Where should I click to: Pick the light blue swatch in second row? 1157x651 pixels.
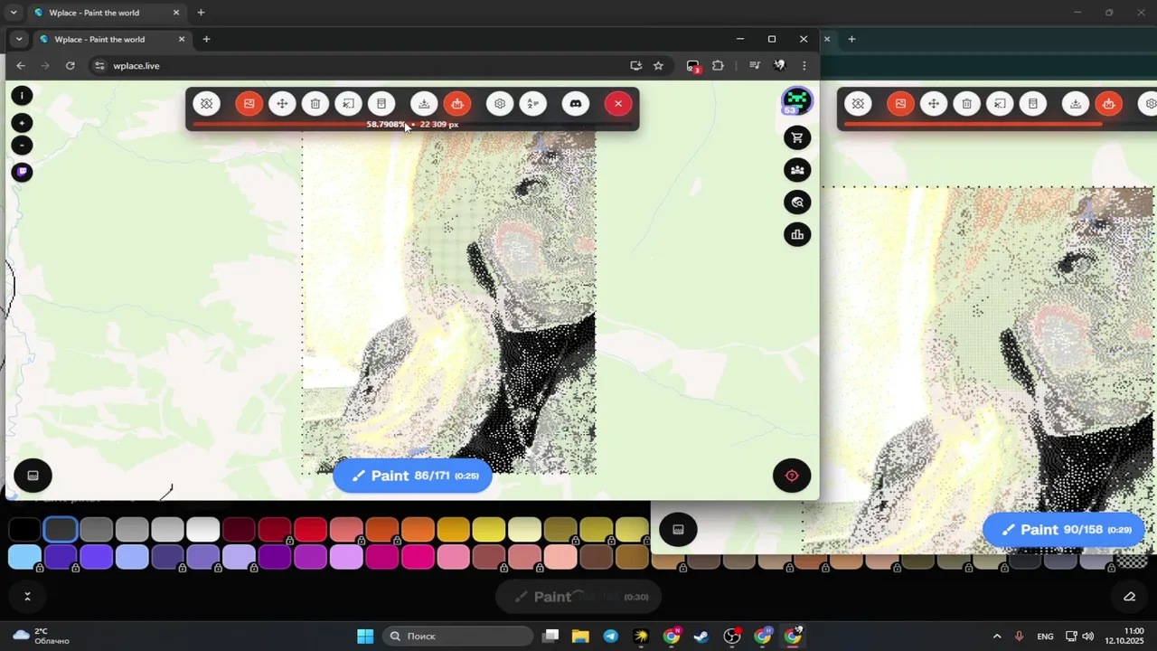click(25, 557)
